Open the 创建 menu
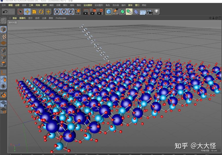 [17, 5]
